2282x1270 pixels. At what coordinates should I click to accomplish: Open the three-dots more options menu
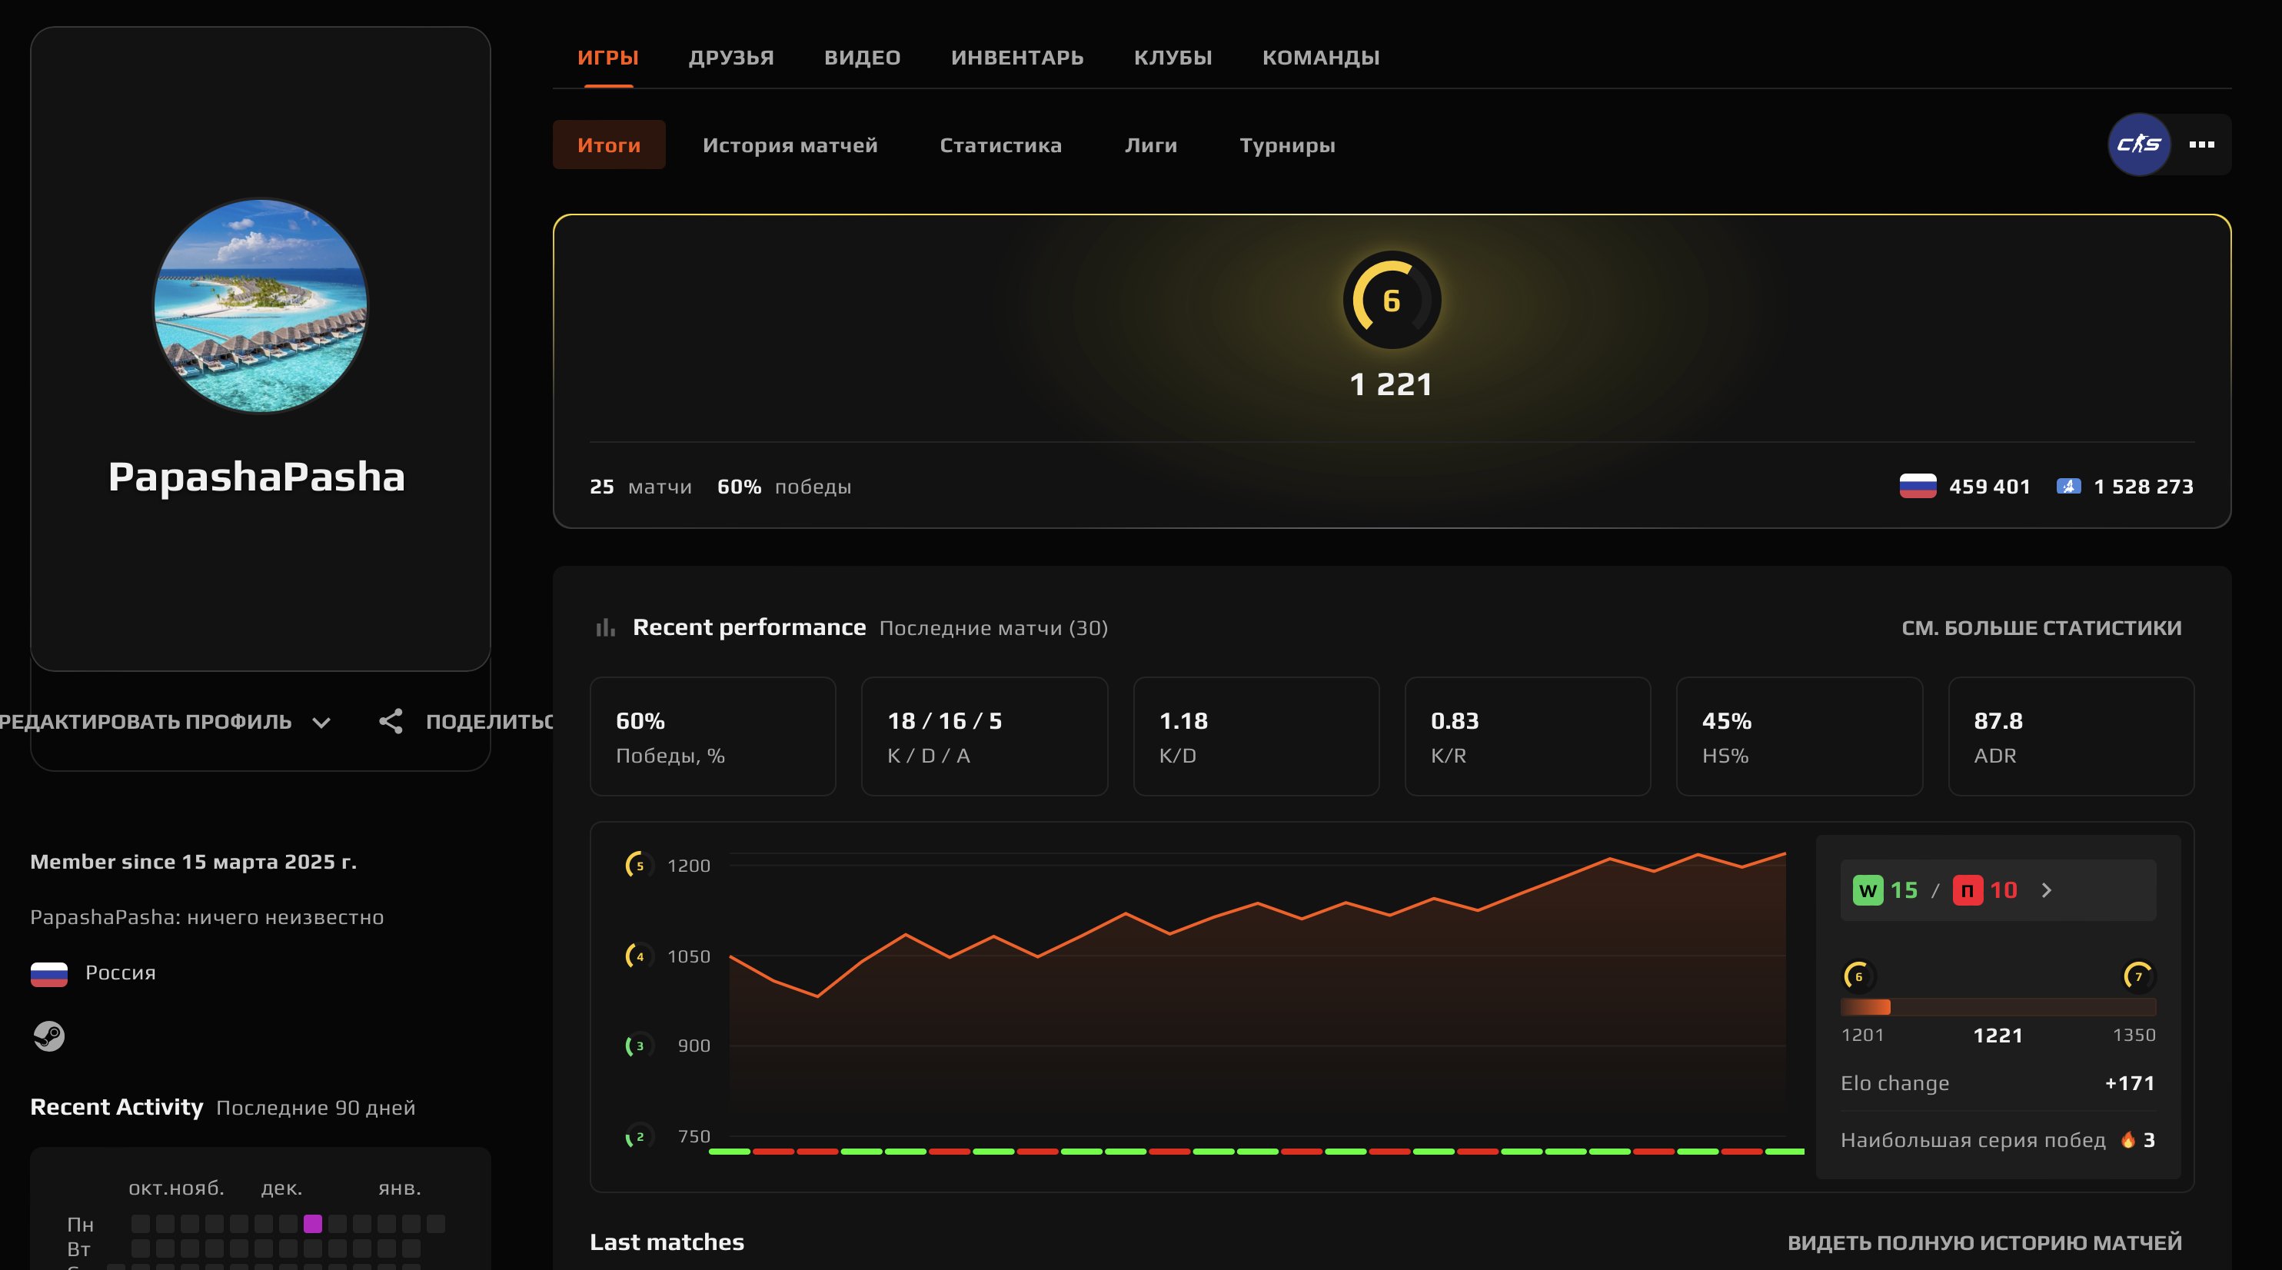(2201, 145)
